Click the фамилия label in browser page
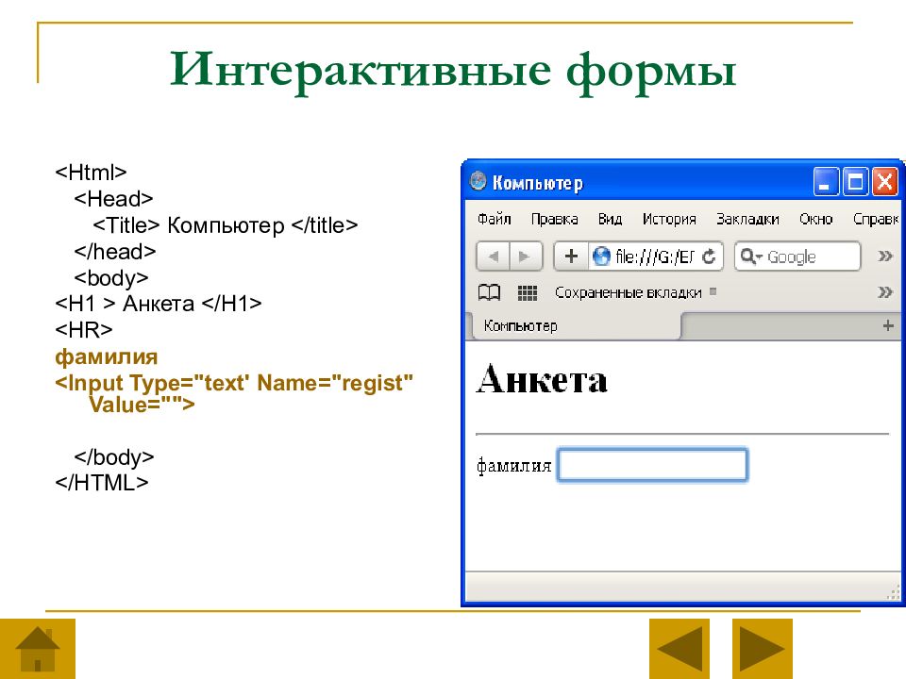The image size is (906, 679). pos(513,465)
